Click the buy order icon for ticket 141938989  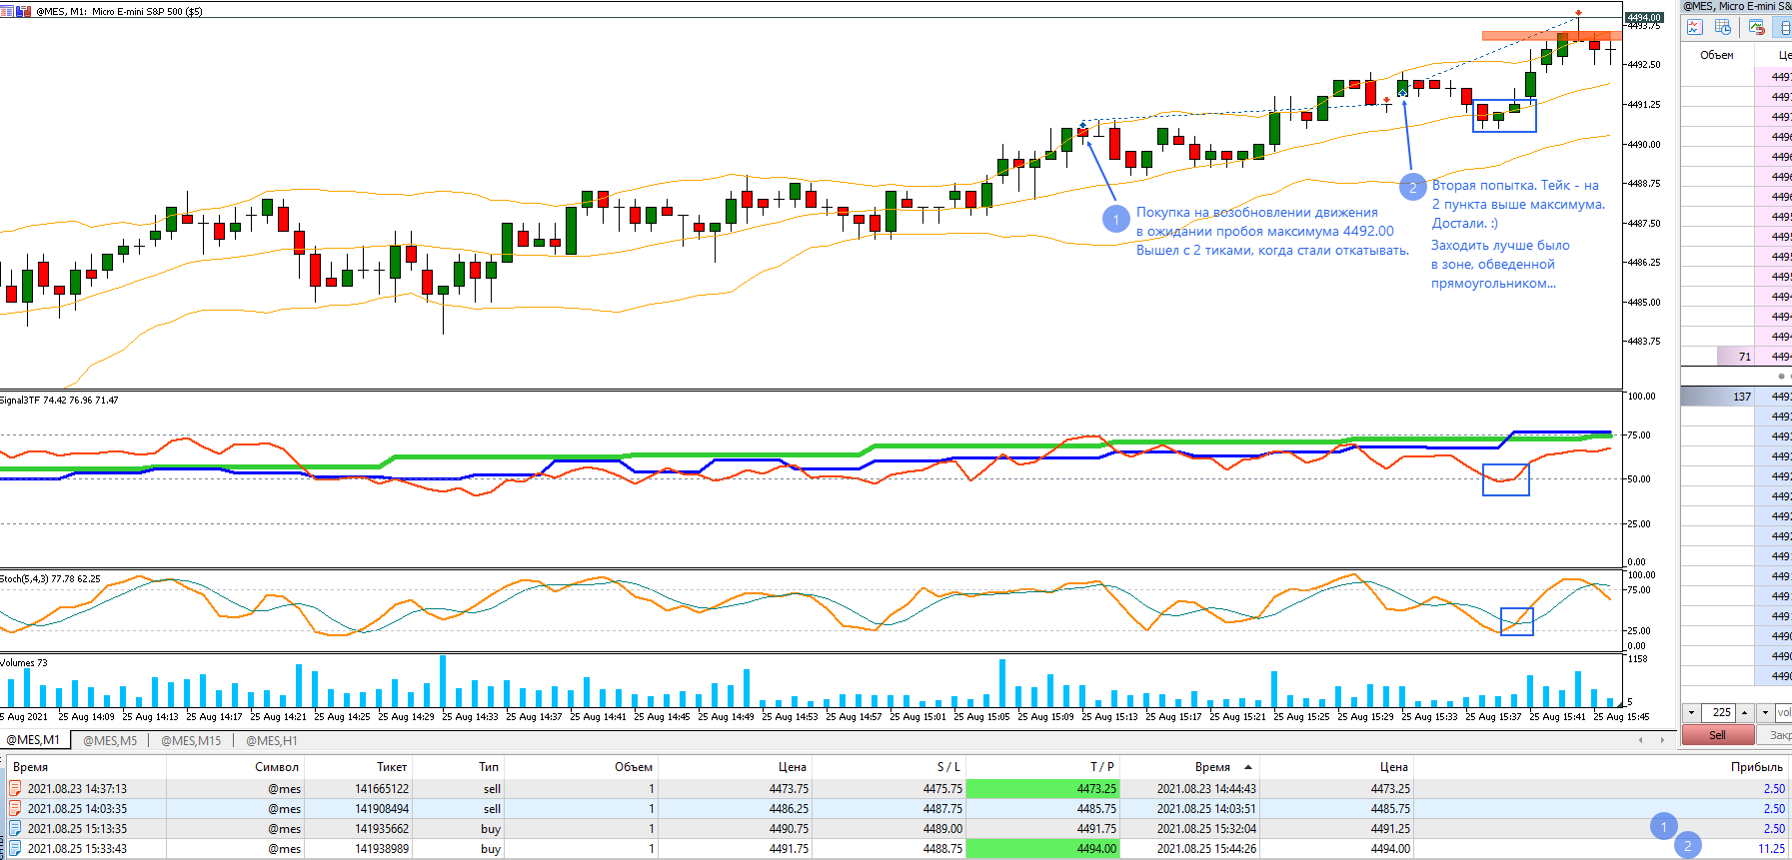(15, 848)
